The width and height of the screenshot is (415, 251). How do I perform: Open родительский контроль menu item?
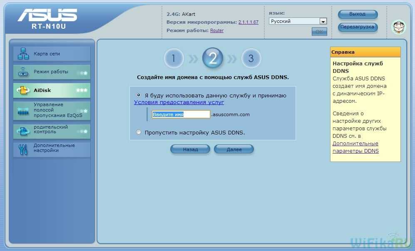click(x=52, y=131)
